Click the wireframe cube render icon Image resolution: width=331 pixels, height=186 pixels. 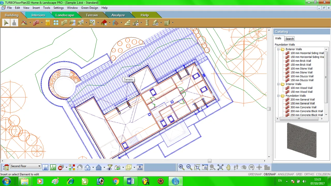click(129, 167)
